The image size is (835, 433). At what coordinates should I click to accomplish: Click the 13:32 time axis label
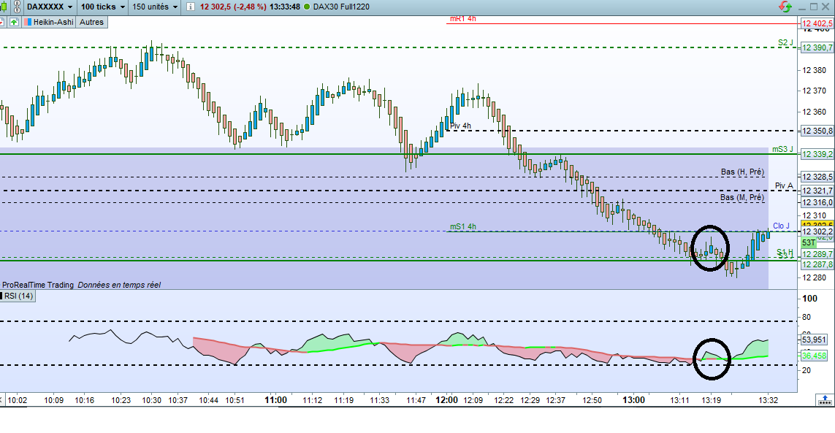tap(769, 400)
